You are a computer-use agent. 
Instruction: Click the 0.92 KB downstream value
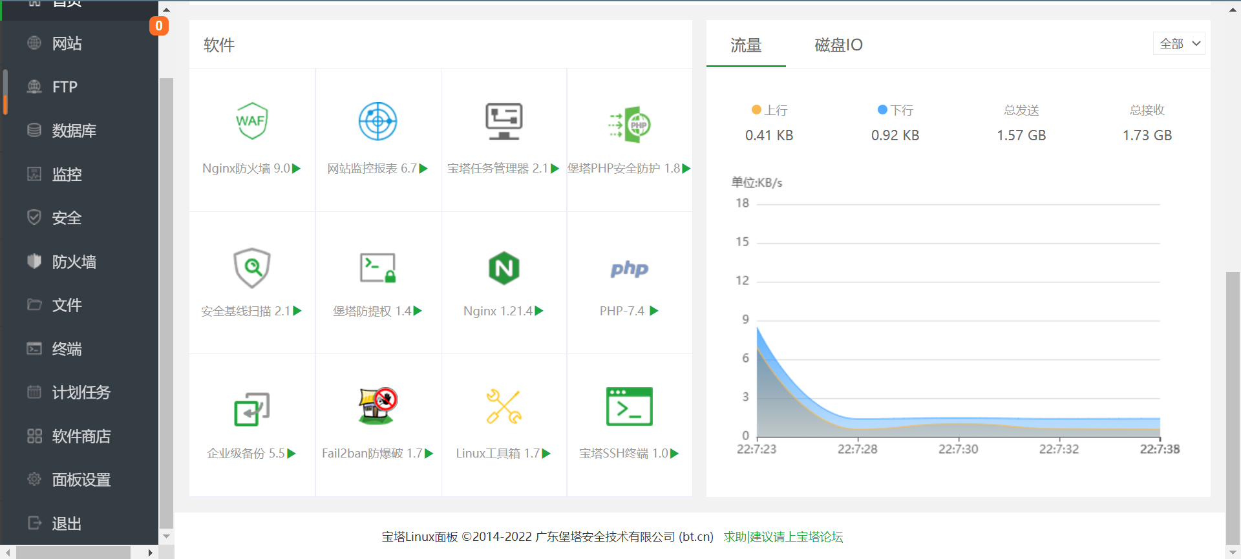coord(895,135)
